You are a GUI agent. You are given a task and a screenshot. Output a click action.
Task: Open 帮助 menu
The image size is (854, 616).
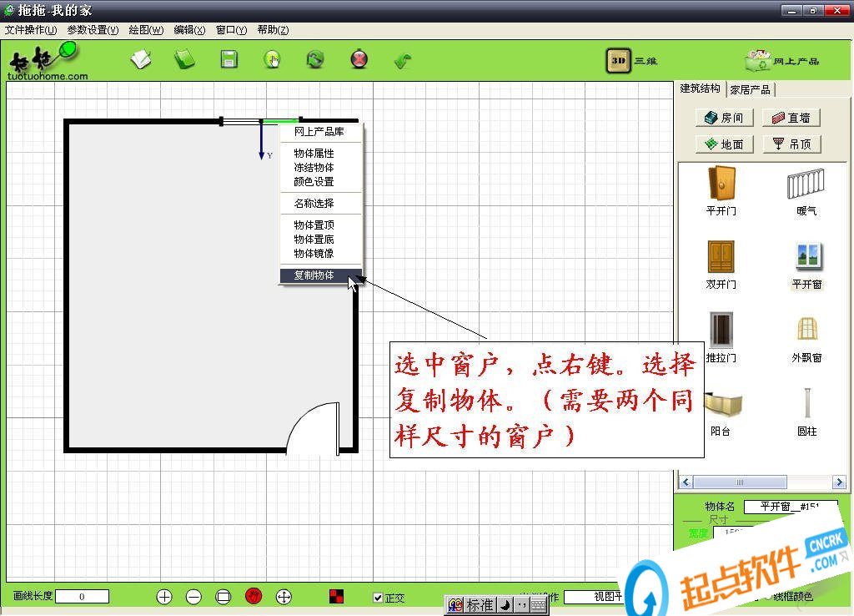click(x=273, y=30)
